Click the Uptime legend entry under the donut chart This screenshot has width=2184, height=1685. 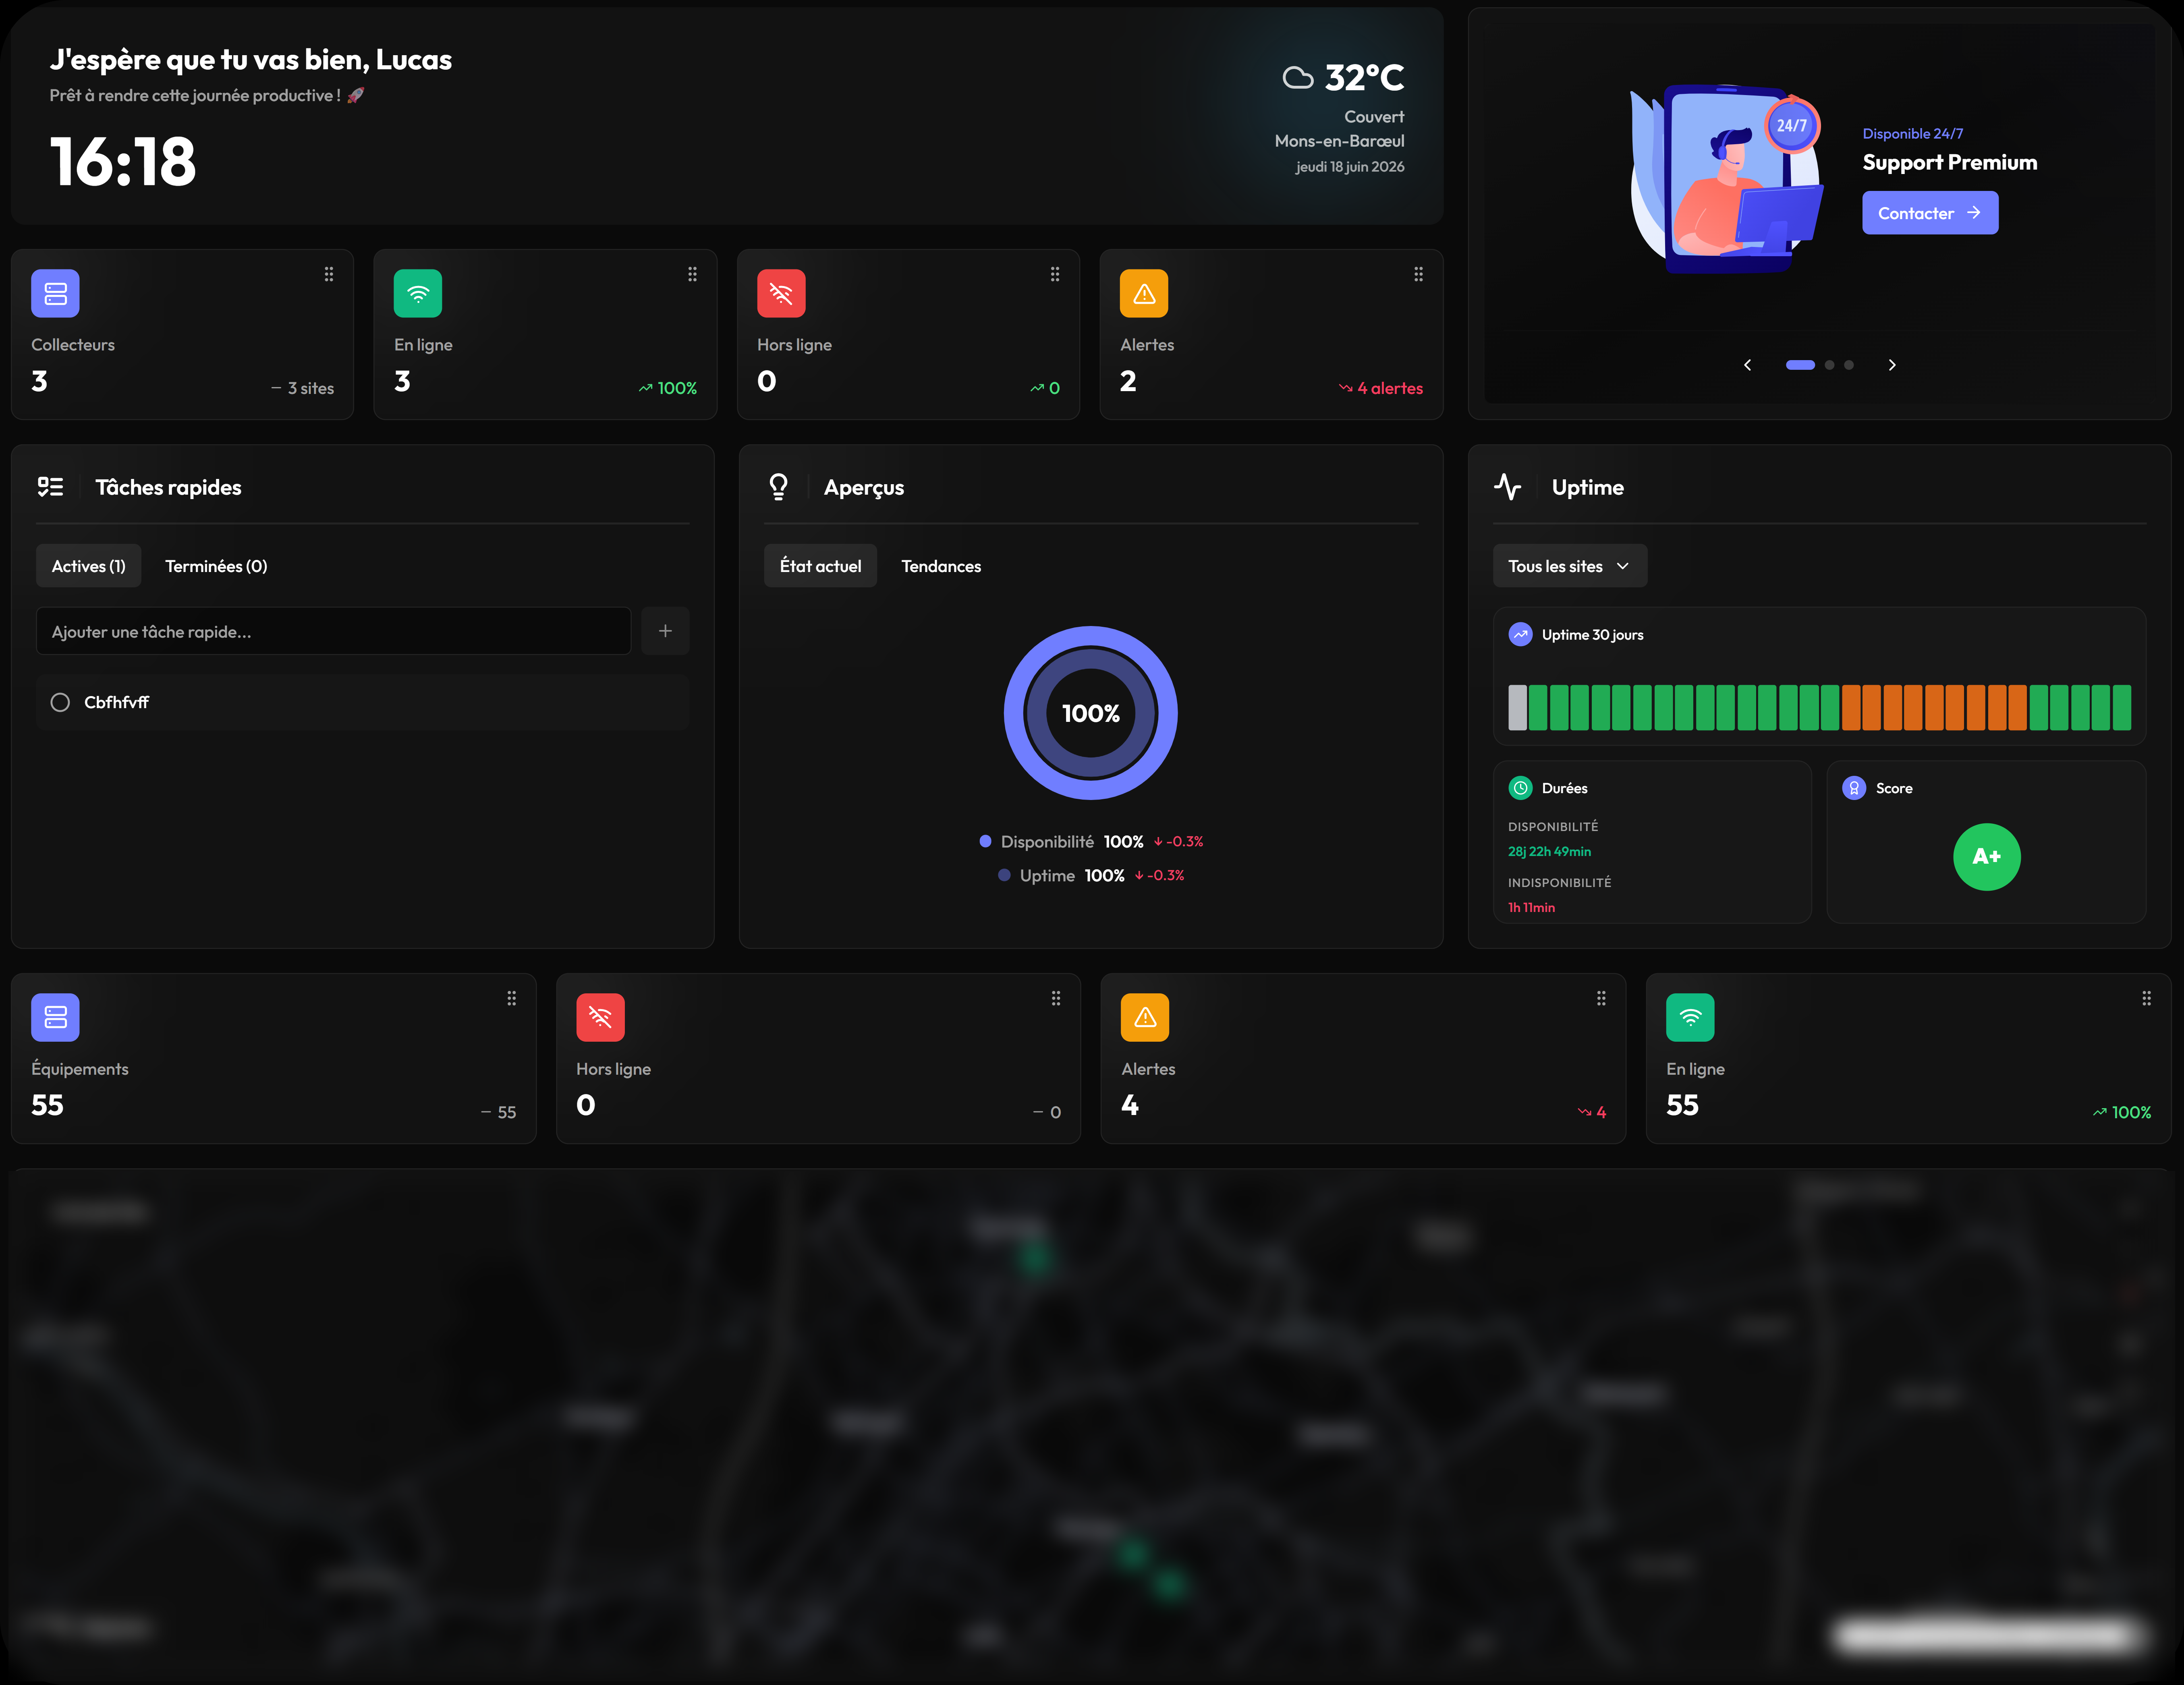1091,875
